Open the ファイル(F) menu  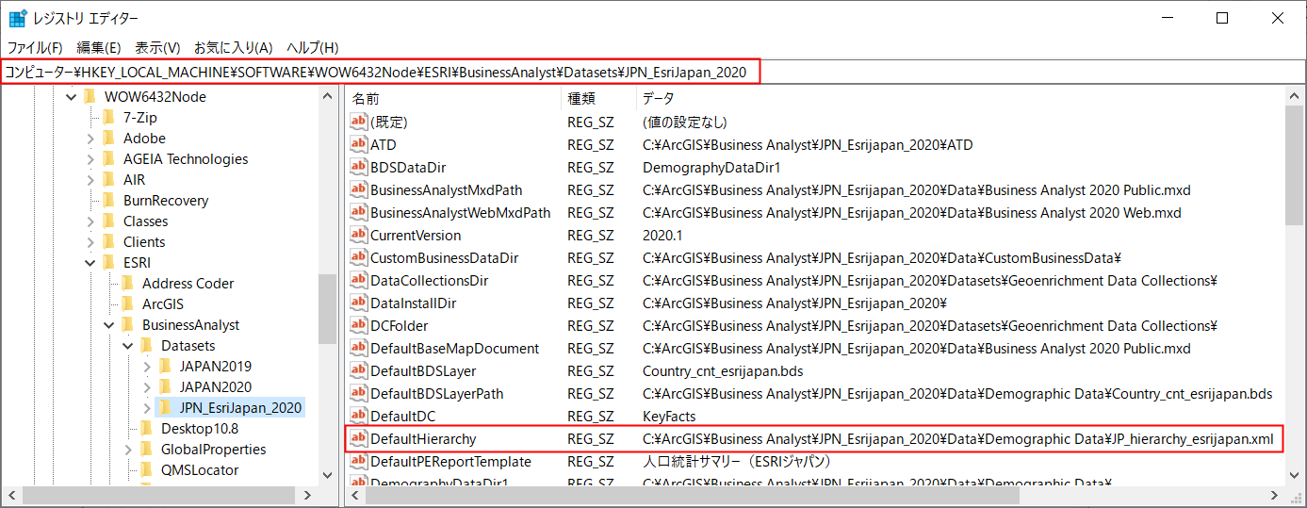pos(35,47)
